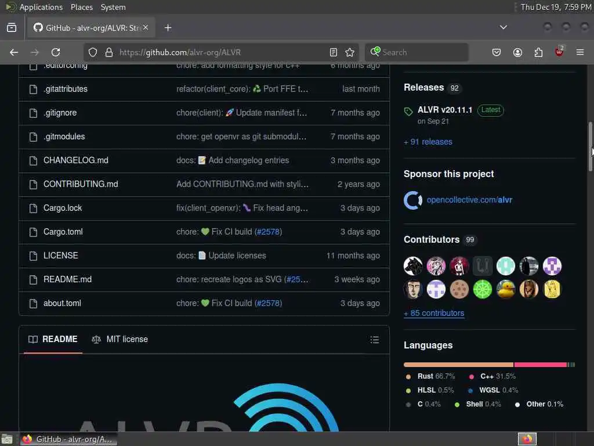Close the GitHub ALVR tab
This screenshot has width=594, height=446.
[x=146, y=28]
